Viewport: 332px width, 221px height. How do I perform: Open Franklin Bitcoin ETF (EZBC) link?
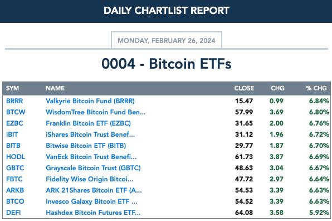click(89, 123)
